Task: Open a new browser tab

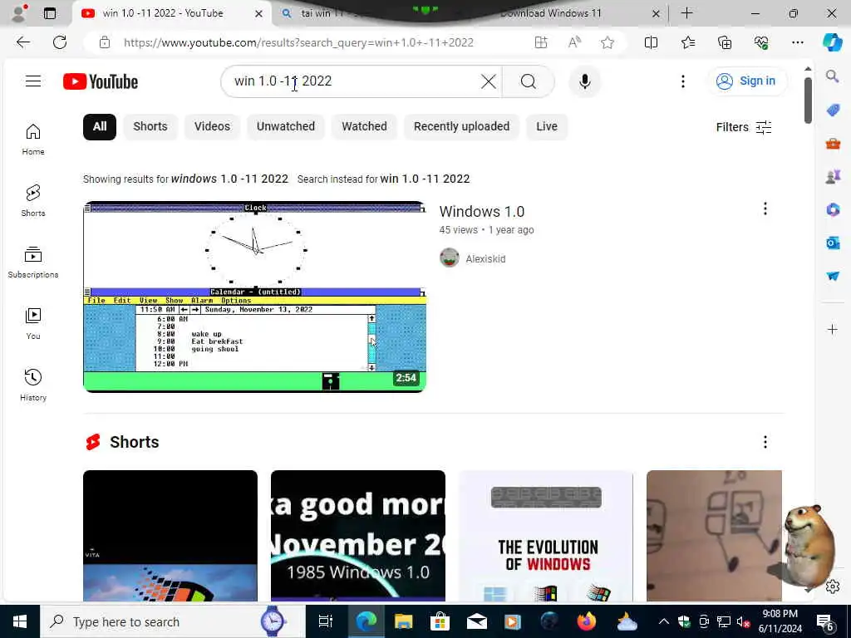Action: (686, 13)
